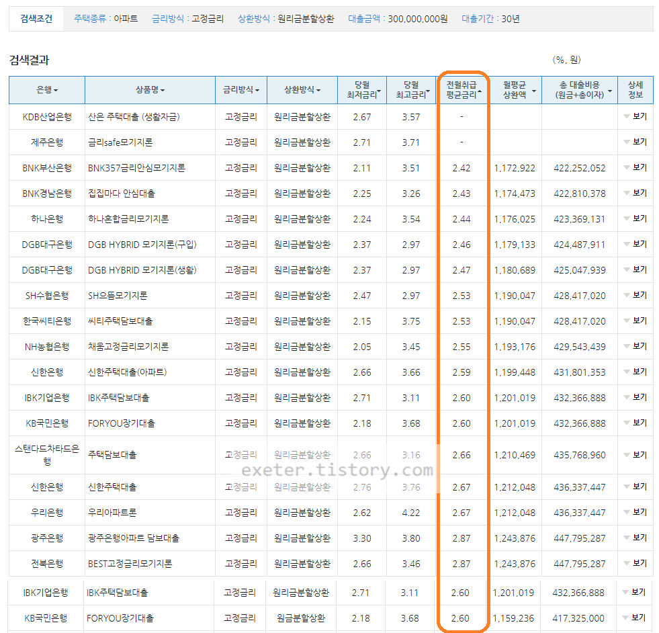Open 보기 for 스탠다드차타드은행 row
Screen dimensions: 659x633
click(x=635, y=455)
